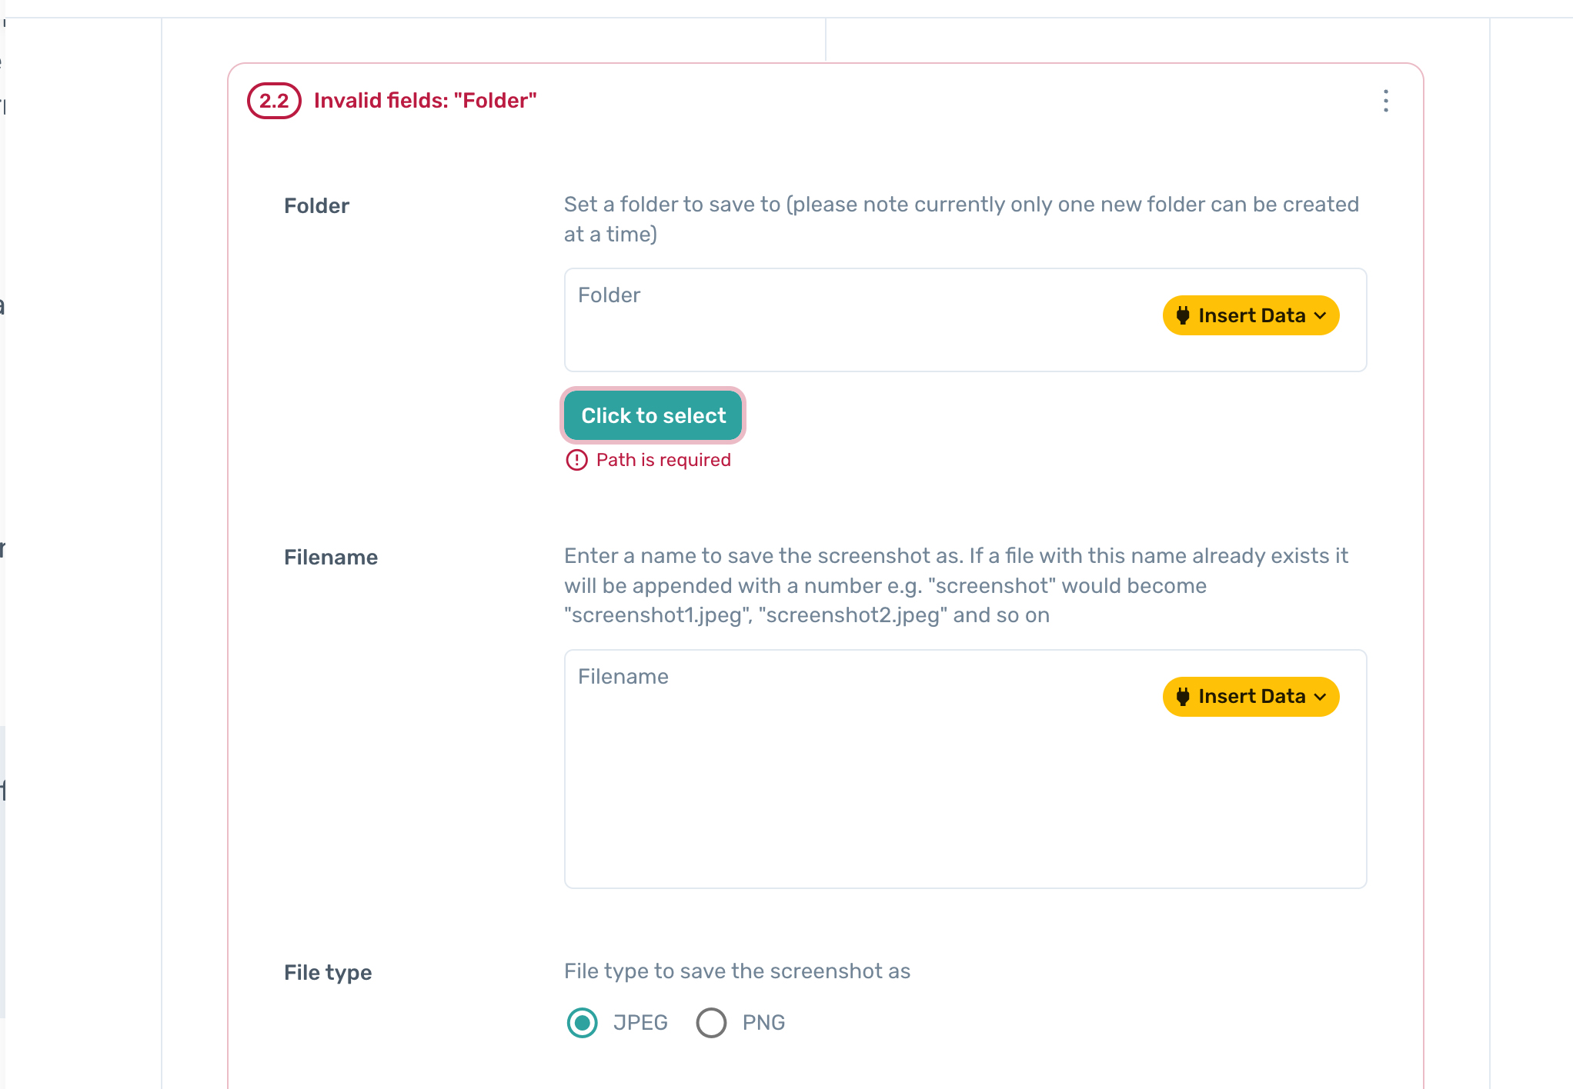Screen dimensions: 1573x1089
Task: Click the plug icon in Filename's Insert Data
Action: pyautogui.click(x=1183, y=697)
